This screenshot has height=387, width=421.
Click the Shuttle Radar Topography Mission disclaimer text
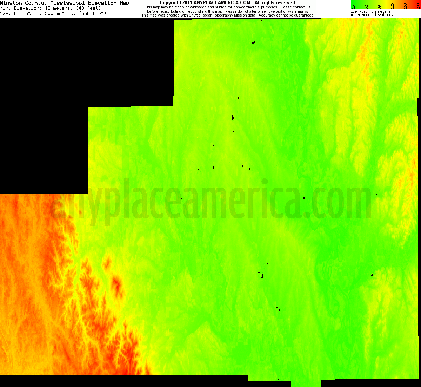228,15
